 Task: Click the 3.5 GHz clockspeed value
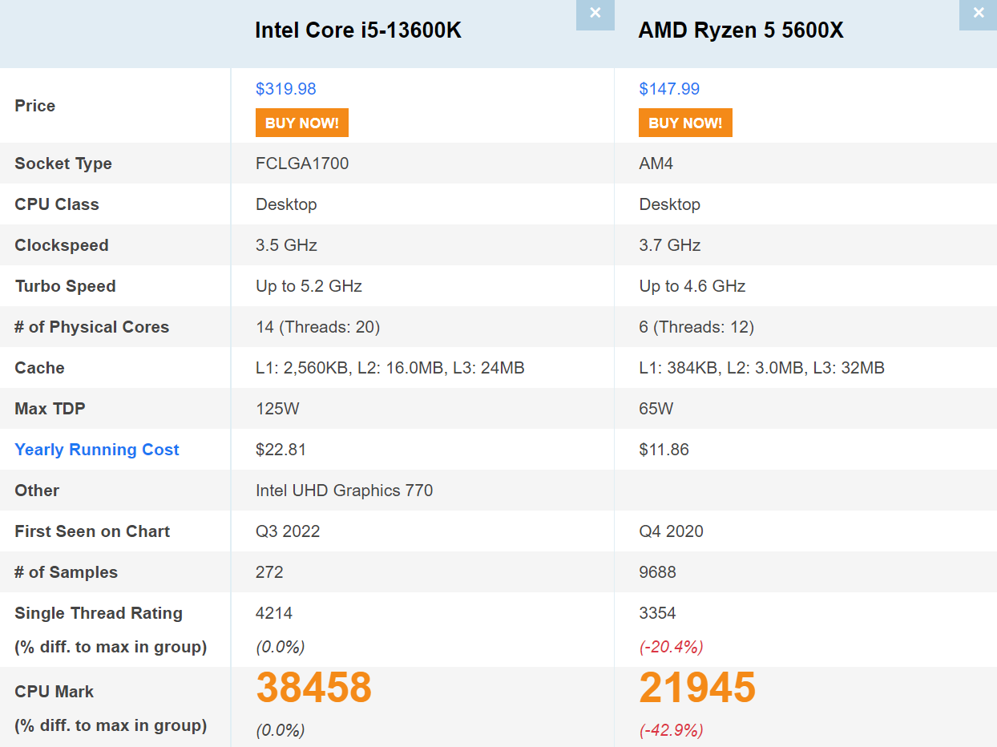286,245
